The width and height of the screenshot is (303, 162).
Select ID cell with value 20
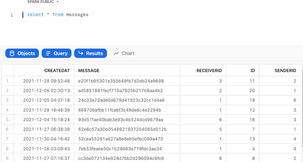[243, 90]
